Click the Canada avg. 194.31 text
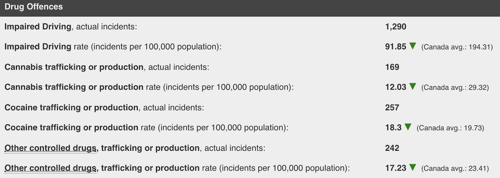This screenshot has width=500, height=178. pos(457,47)
